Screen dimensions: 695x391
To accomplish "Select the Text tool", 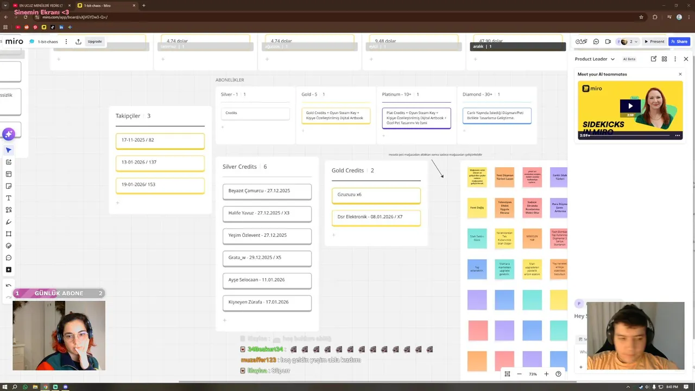I will pos(9,198).
